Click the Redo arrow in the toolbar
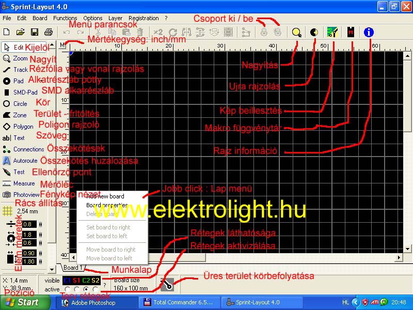The height and width of the screenshot is (310, 413). coord(81,33)
